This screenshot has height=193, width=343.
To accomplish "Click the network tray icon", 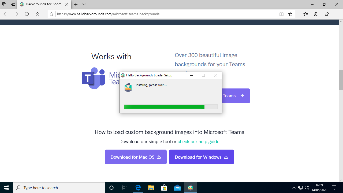I will tap(300, 188).
